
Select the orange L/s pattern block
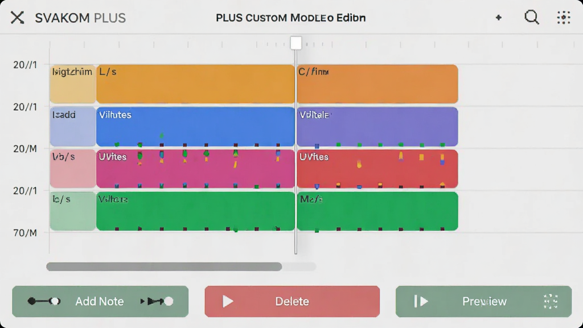pyautogui.click(x=195, y=84)
